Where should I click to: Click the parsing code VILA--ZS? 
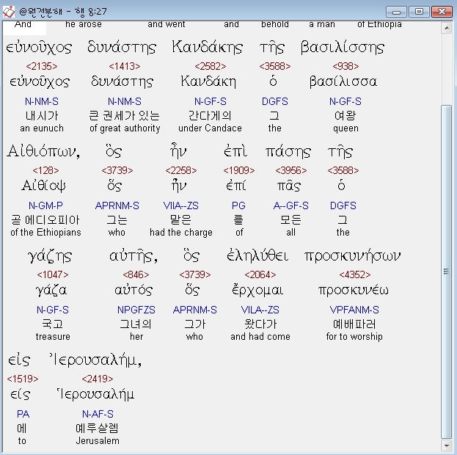click(260, 310)
